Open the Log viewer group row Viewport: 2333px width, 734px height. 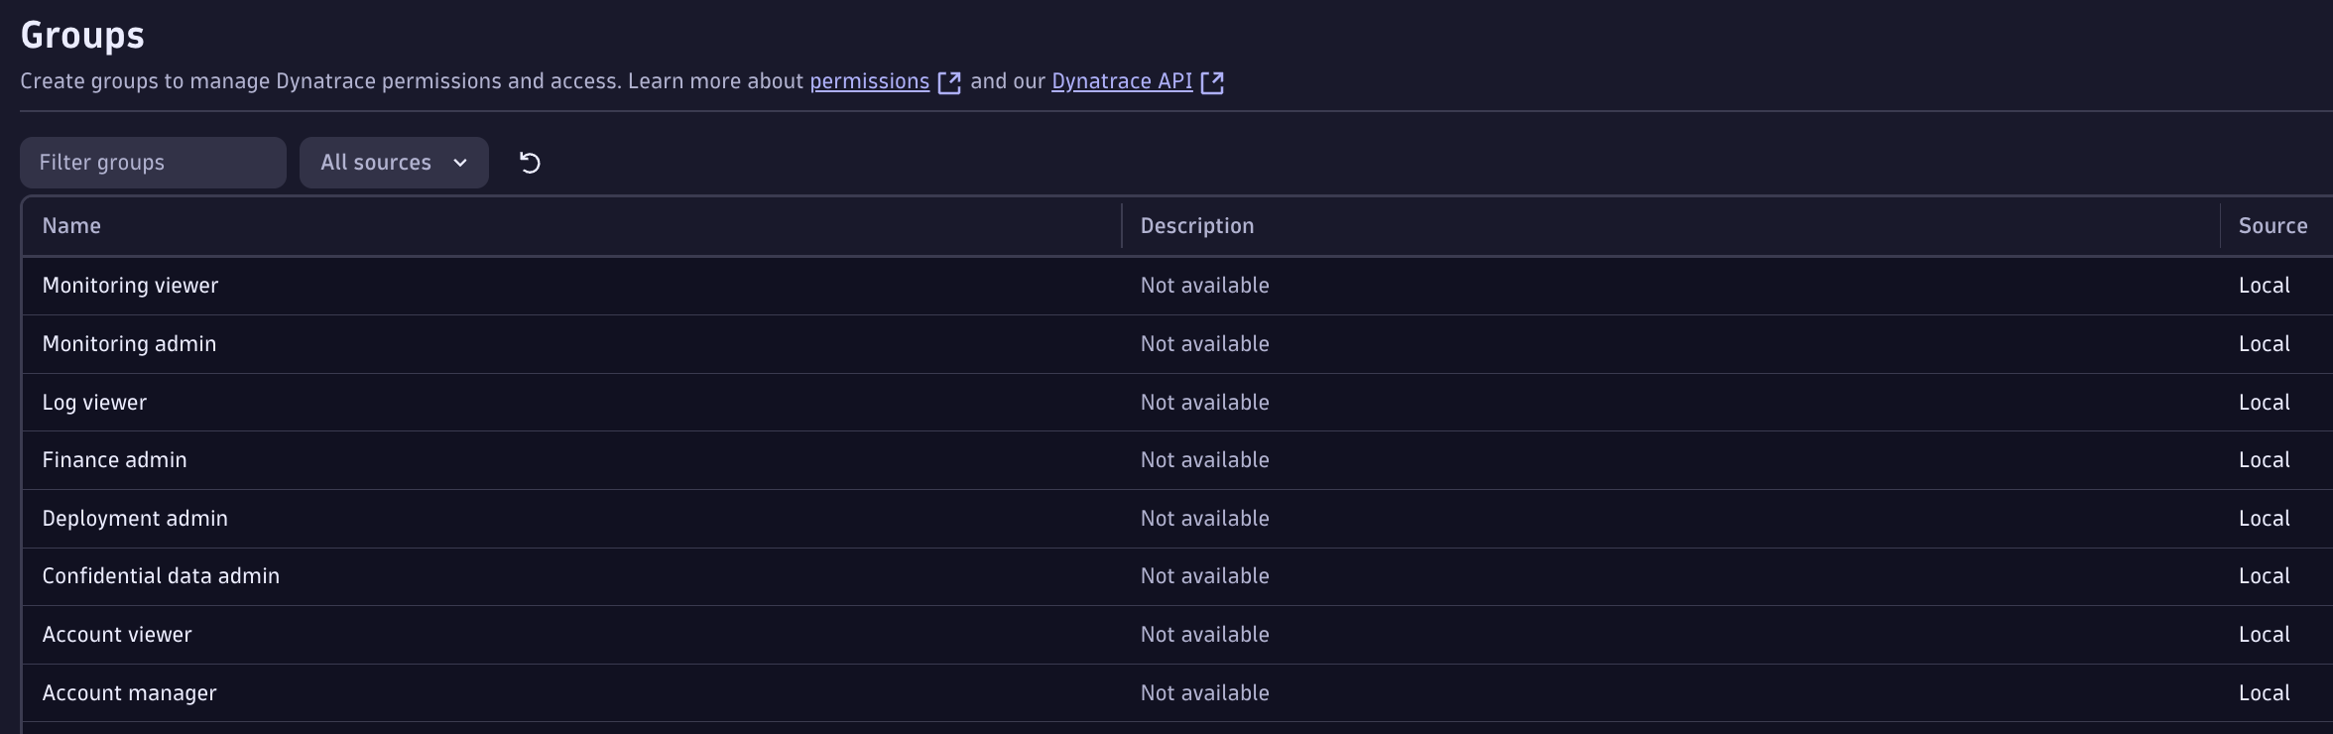(x=94, y=403)
